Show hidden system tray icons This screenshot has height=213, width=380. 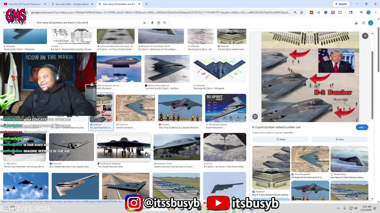point(339,208)
